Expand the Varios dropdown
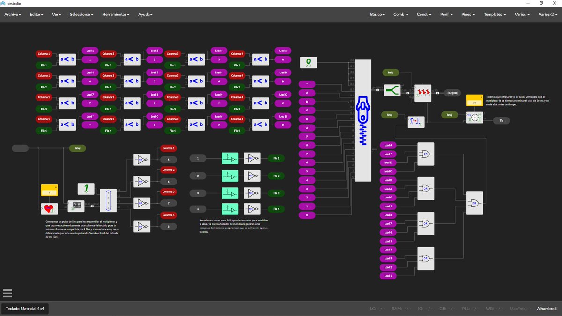562x316 pixels. [x=522, y=15]
